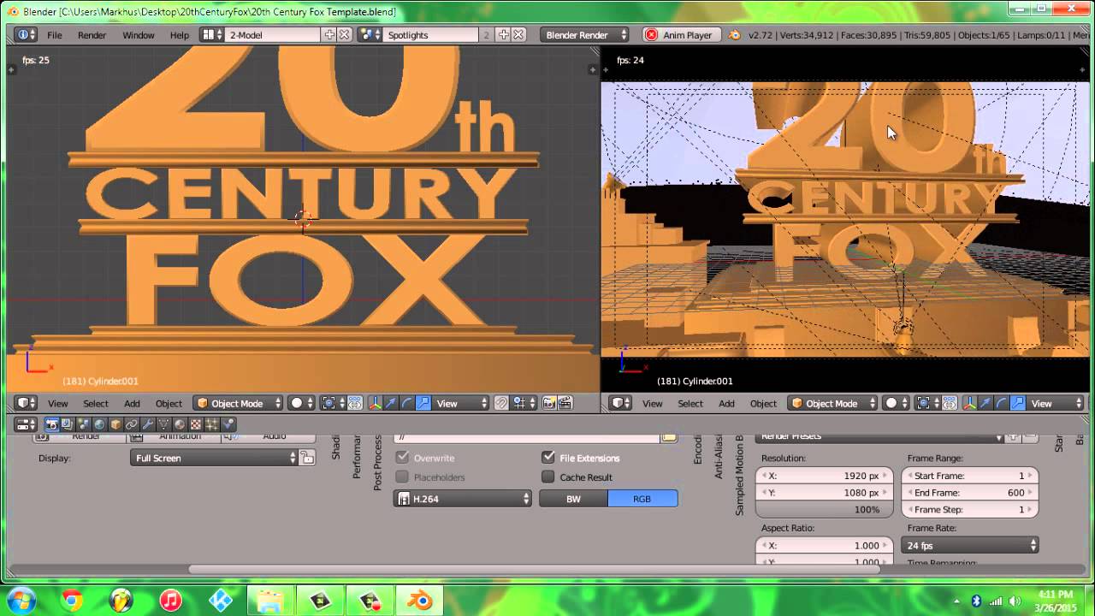Open the H.264 file format dropdown
The height and width of the screenshot is (616, 1095).
463,498
